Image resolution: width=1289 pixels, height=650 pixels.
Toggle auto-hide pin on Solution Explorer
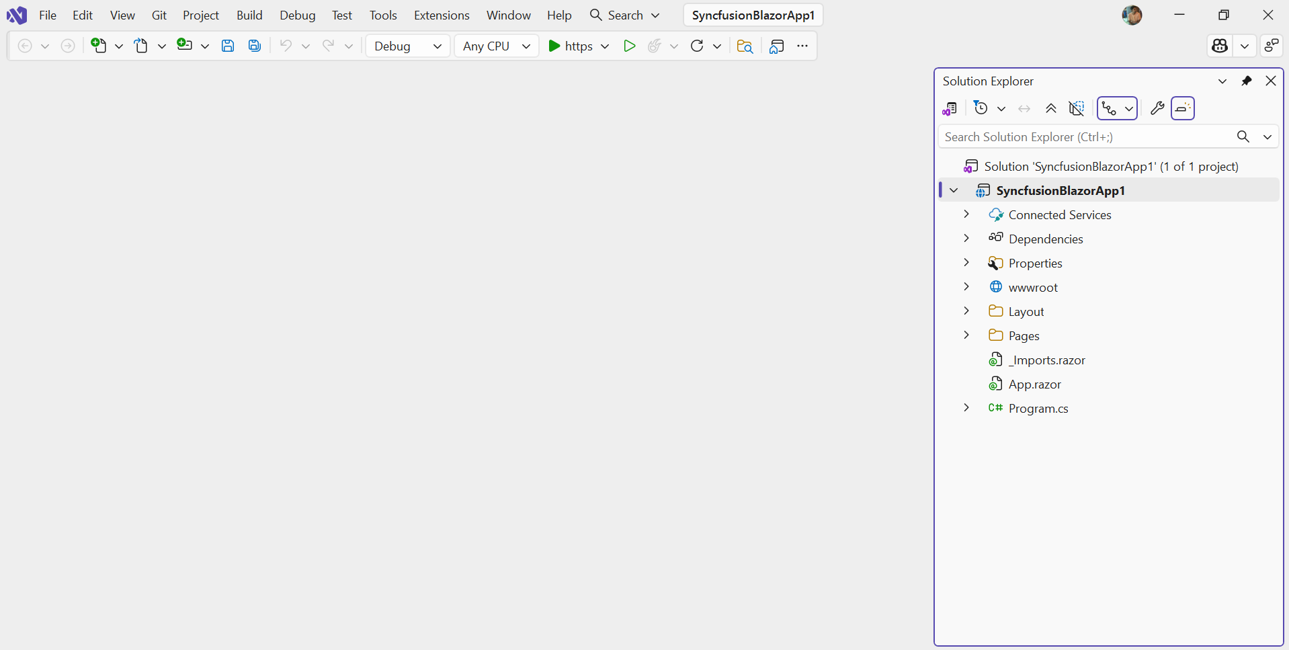pos(1247,81)
